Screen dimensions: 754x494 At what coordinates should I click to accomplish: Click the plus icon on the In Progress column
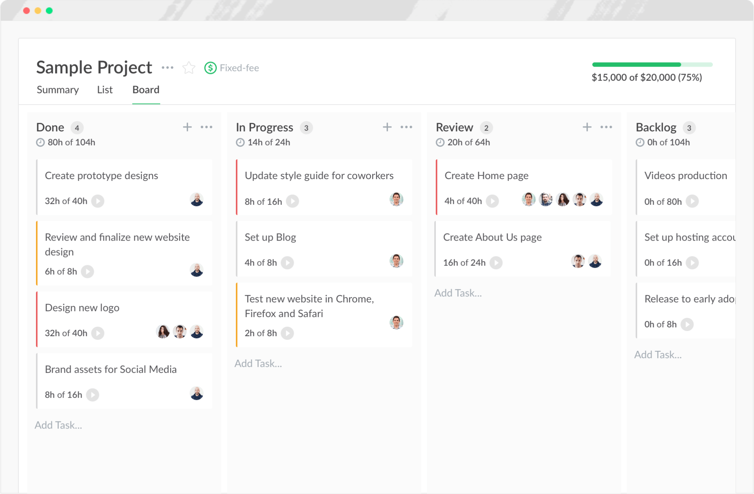click(387, 127)
